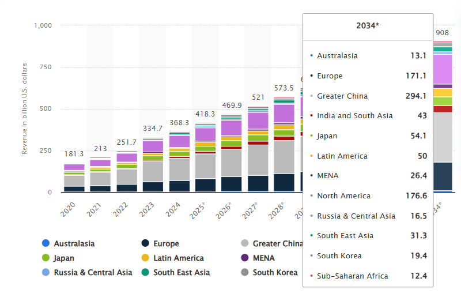Hide the Europe series via legend text
This screenshot has width=461, height=297.
click(166, 243)
